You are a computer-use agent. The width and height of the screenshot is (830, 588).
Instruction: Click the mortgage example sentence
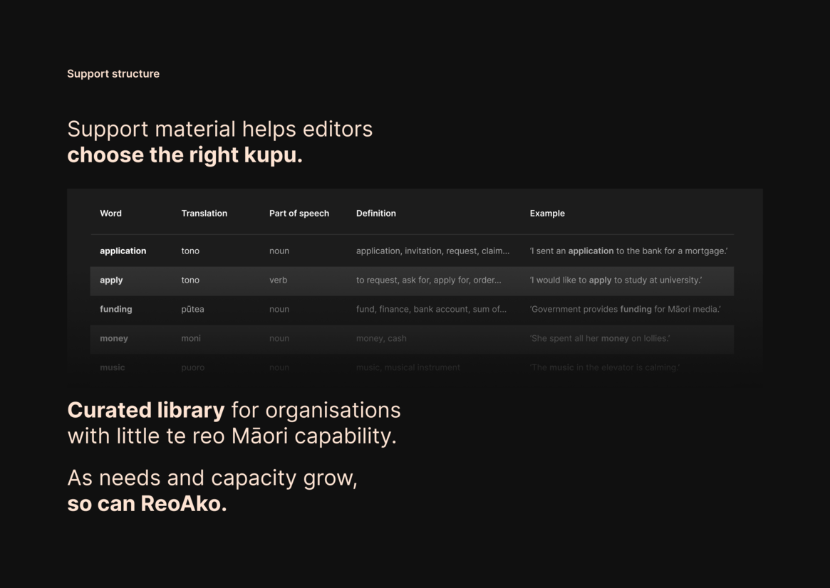pyautogui.click(x=628, y=251)
